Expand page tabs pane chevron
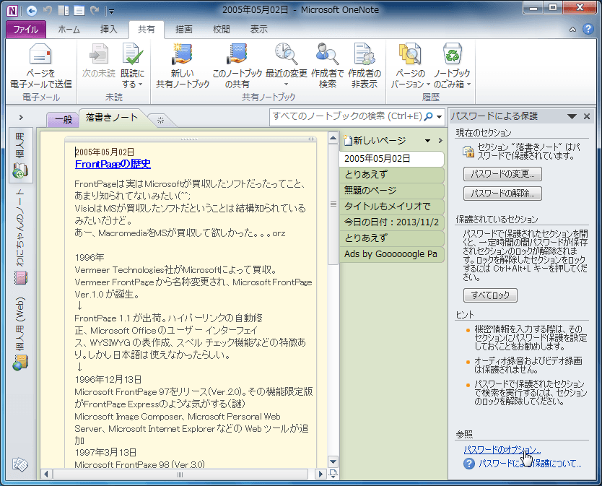The image size is (602, 486). click(x=440, y=141)
